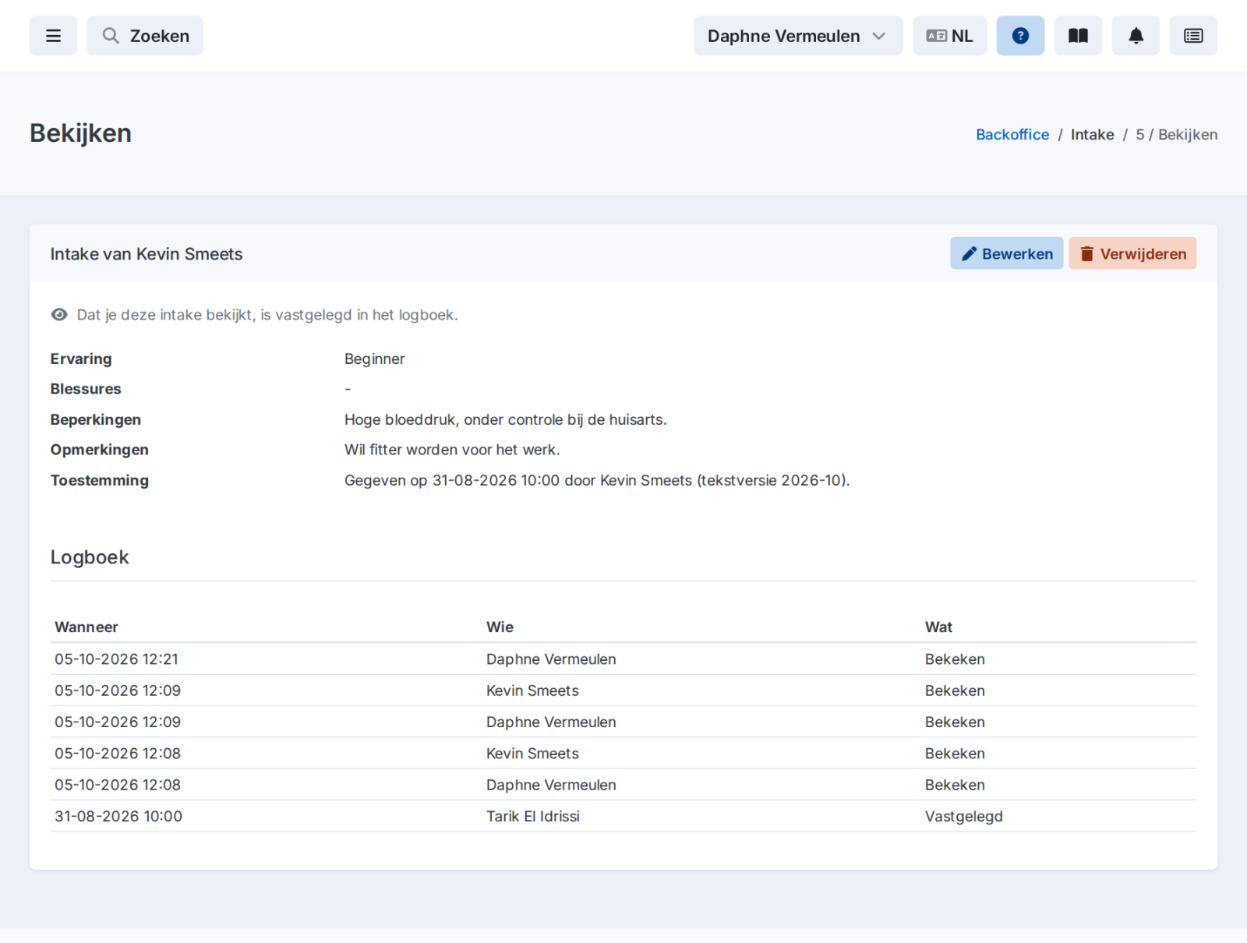Viewport: 1247px width, 943px height.
Task: Select the Toestemming text with tekstversie 2026-10
Action: click(x=597, y=481)
